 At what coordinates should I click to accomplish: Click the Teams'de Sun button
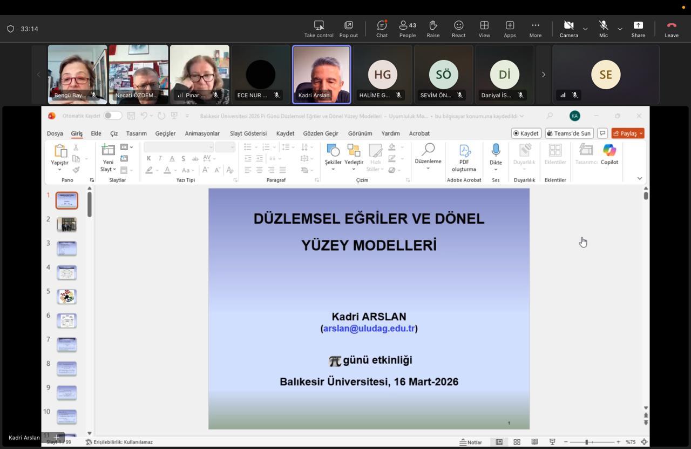(569, 133)
